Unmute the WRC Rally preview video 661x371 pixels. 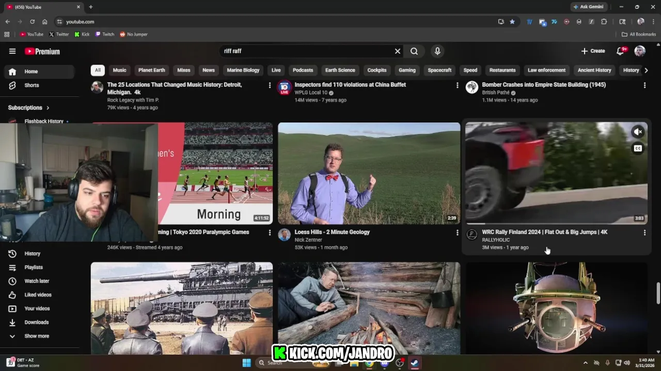tap(638, 132)
